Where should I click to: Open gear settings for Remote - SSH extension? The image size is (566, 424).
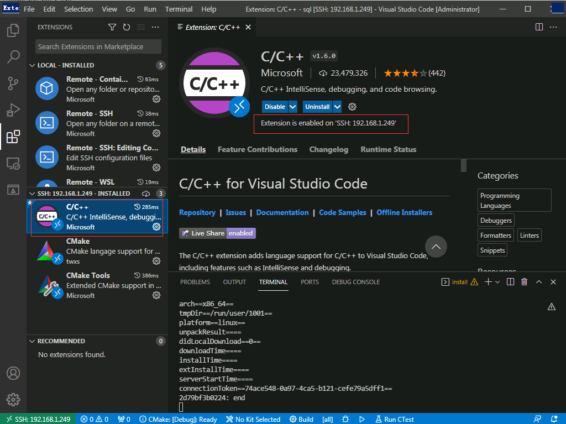pos(156,133)
